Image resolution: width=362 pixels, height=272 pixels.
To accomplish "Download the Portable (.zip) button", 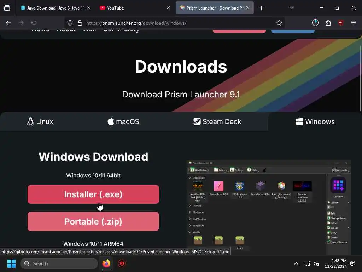I will (93, 222).
